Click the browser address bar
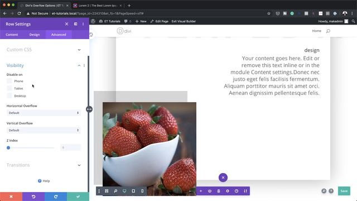This screenshot has height=201, width=357. (x=146, y=13)
